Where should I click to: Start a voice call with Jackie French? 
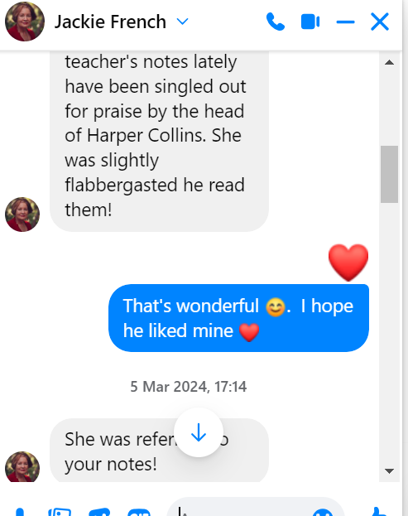point(276,22)
